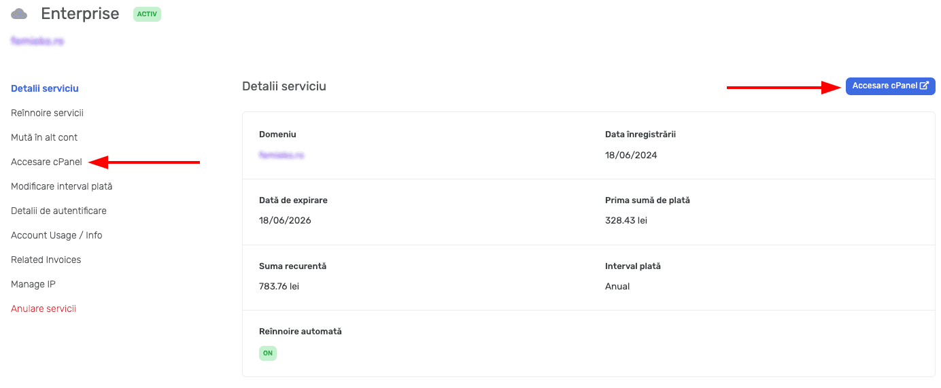Image resolution: width=941 pixels, height=388 pixels.
Task: Click the external-link icon in the cPanel button
Action: coord(924,86)
